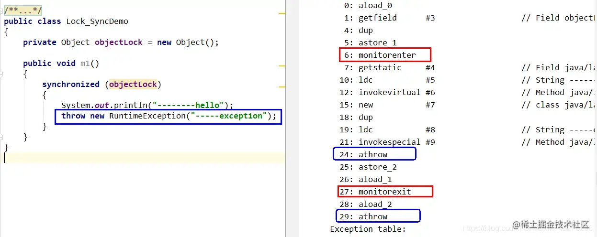The image size is (597, 237).
Task: Click bytecode line '7: getstatic #4'
Action: [x=390, y=67]
